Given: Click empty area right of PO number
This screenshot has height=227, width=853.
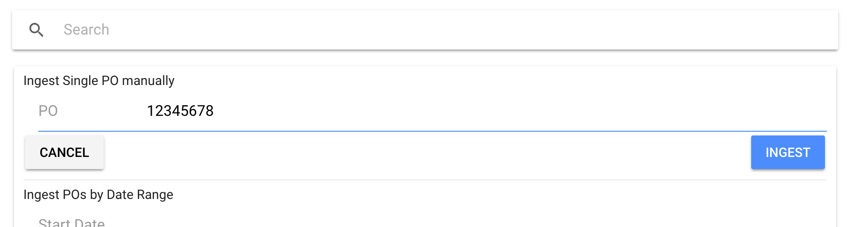Looking at the screenshot, I should [x=514, y=111].
